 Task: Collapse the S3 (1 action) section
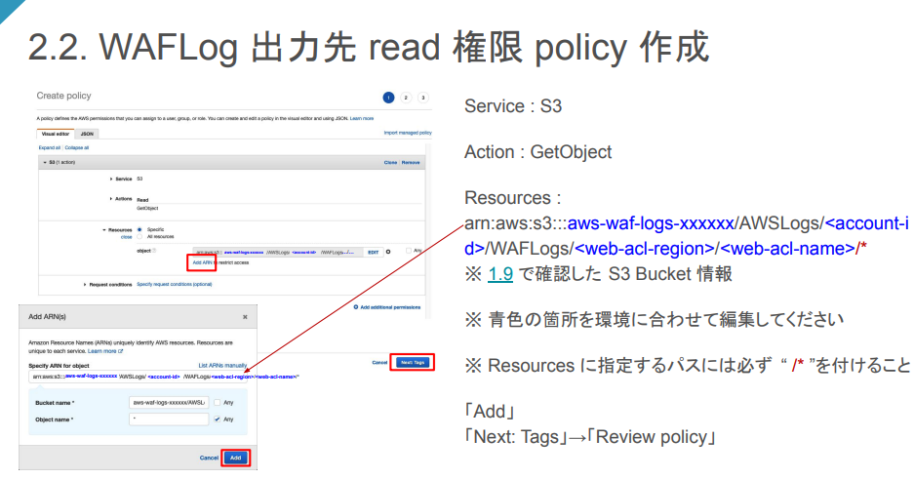click(x=45, y=163)
